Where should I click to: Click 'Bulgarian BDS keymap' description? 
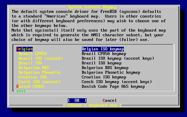point(105,68)
